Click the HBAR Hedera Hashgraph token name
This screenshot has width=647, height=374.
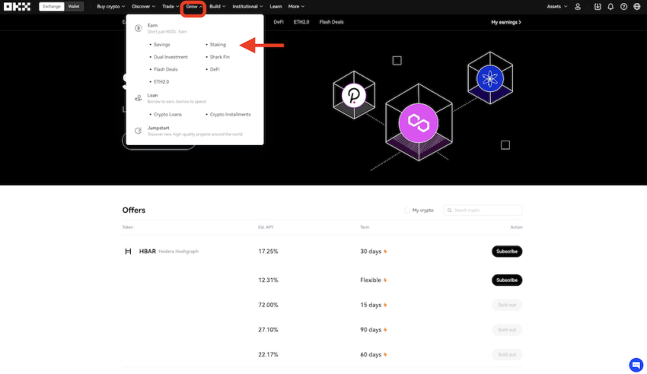(169, 252)
